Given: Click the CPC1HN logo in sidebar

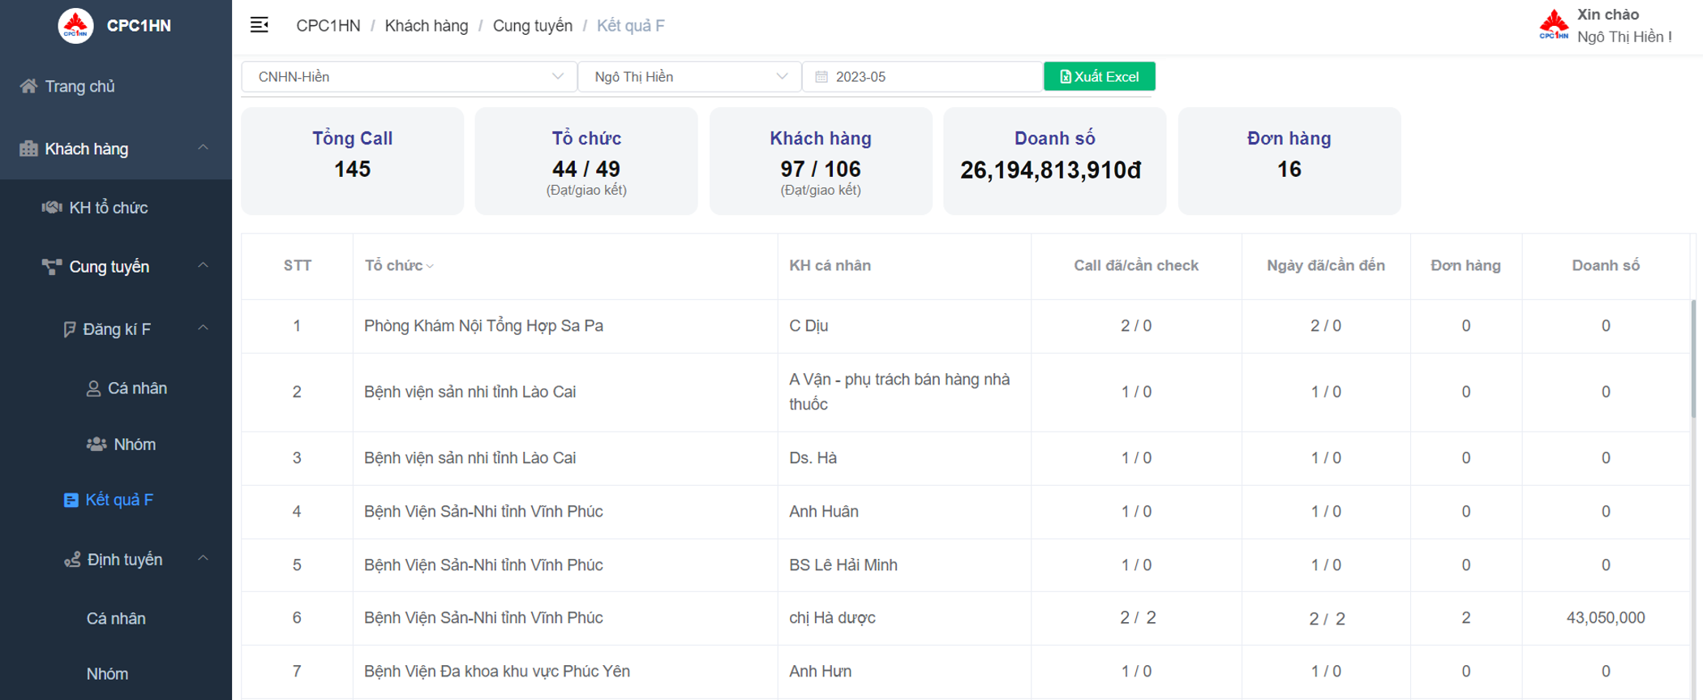Looking at the screenshot, I should pos(75,26).
